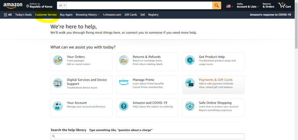This screenshot has height=140, width=298.
Task: Select Customer Service in the nav bar
Action: pyautogui.click(x=46, y=15)
